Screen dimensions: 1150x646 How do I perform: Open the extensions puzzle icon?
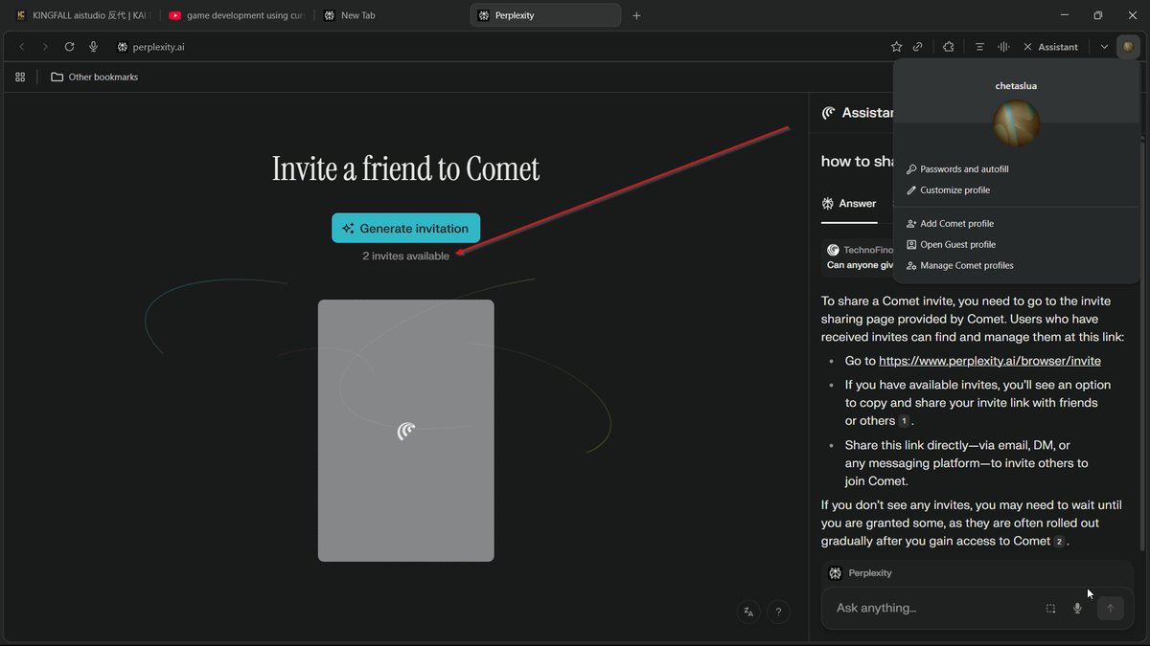[949, 47]
